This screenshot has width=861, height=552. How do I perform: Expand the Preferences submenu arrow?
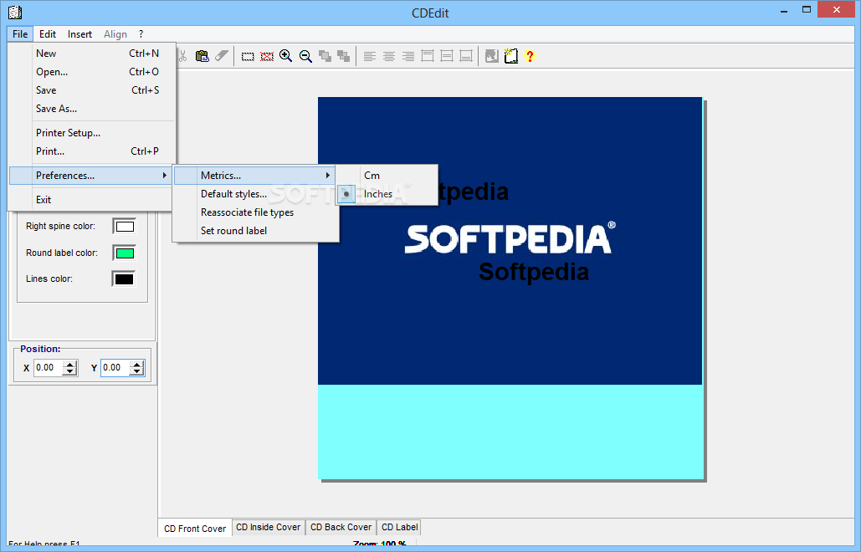pos(164,176)
